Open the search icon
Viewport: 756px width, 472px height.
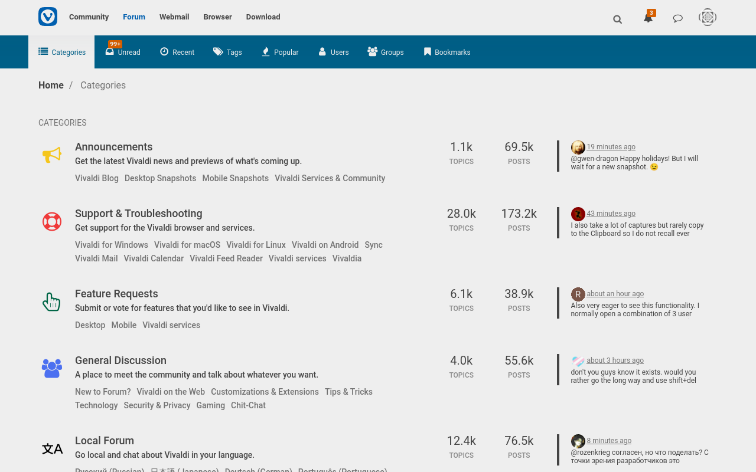[x=617, y=19]
